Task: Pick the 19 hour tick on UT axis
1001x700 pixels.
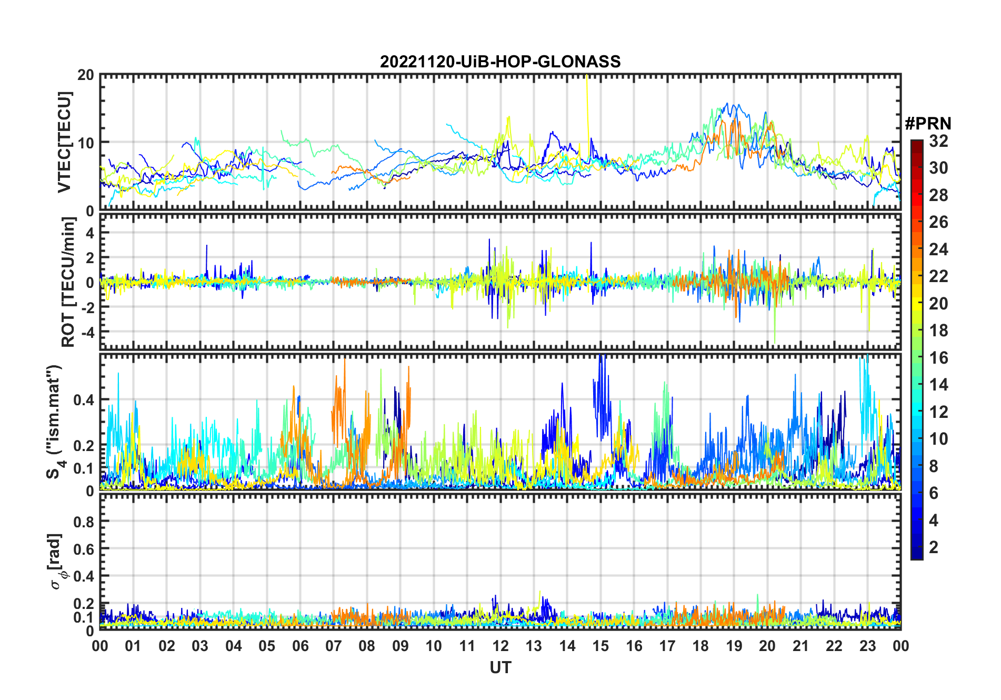Action: click(734, 646)
